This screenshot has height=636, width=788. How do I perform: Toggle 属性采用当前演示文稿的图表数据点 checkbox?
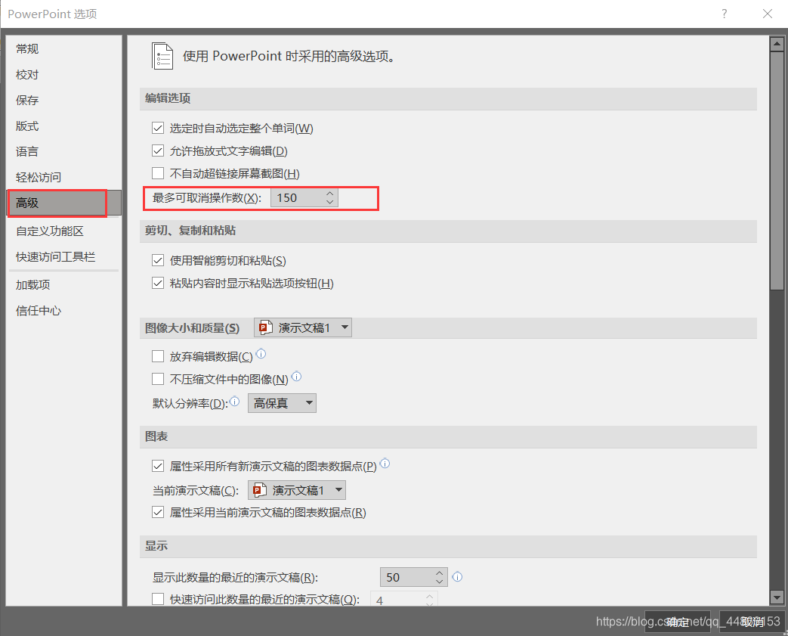158,512
